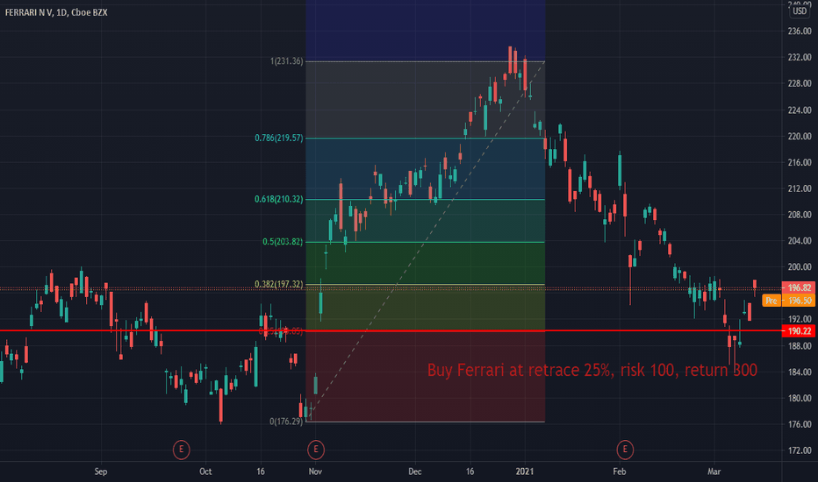The image size is (818, 482).
Task: Click the earnings E marker at November
Action: (x=316, y=450)
